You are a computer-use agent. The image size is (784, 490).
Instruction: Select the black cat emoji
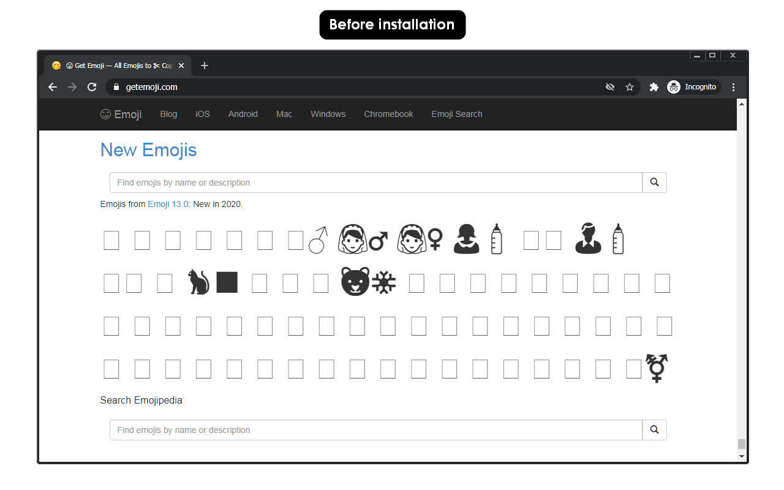coord(213,282)
